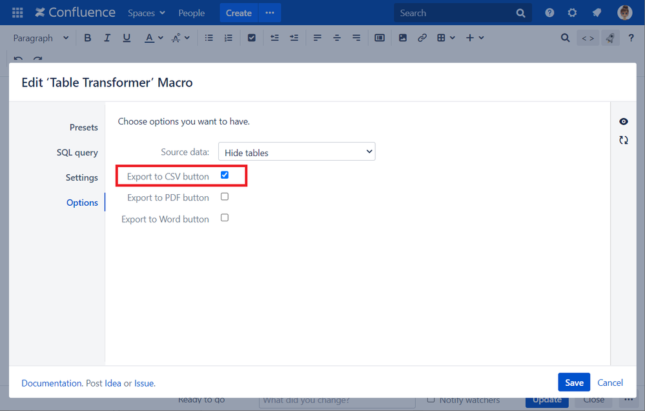Open the table dropdown in toolbar
The width and height of the screenshot is (645, 411).
coord(446,38)
